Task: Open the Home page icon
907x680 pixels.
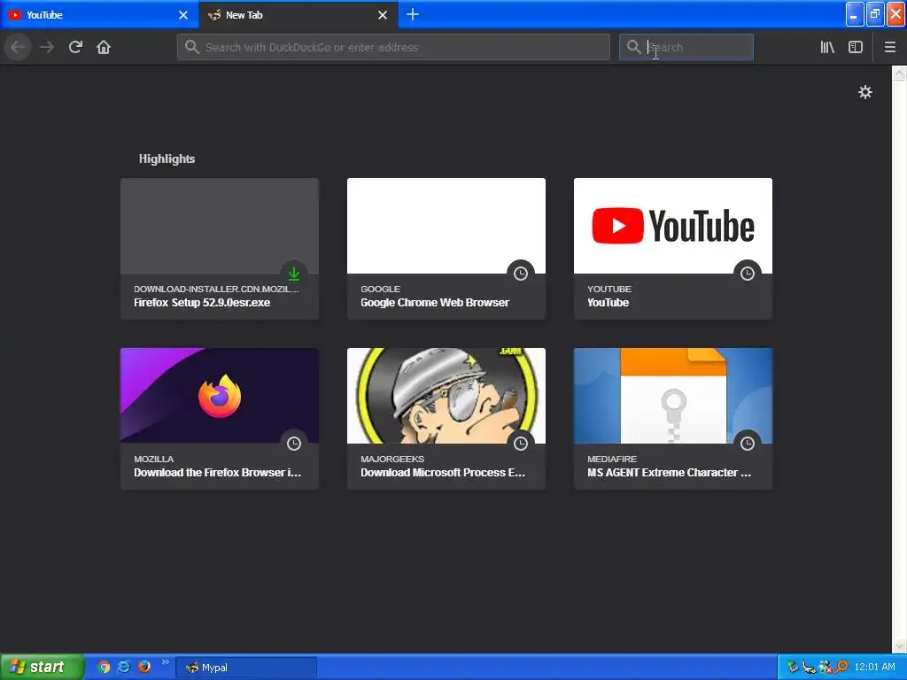Action: (104, 47)
